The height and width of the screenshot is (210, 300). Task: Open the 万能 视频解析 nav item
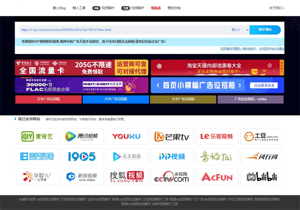133,8
